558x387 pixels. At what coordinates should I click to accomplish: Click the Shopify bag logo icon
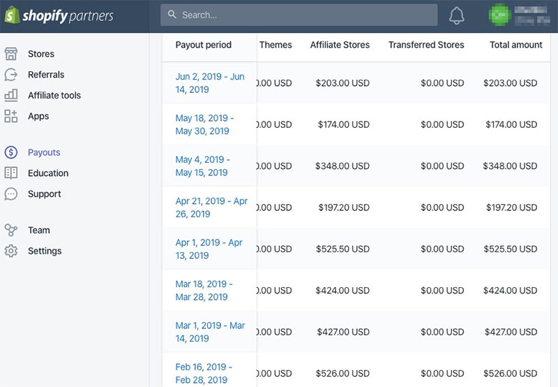(x=12, y=15)
